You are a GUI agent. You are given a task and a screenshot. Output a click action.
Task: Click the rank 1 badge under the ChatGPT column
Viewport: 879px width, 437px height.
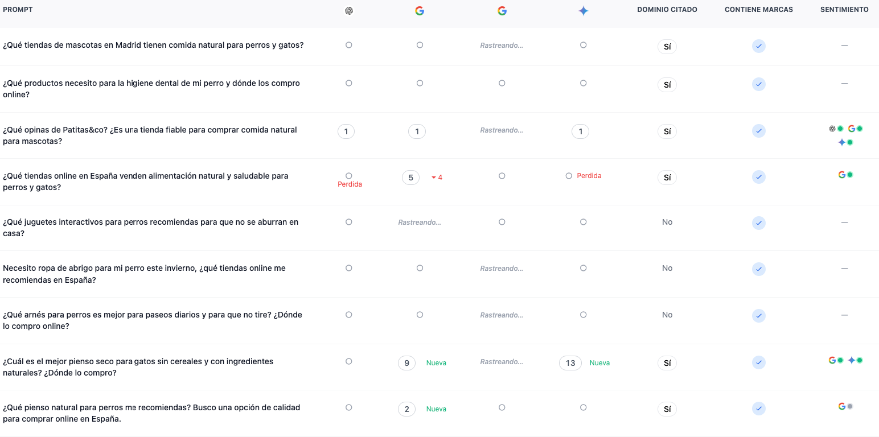click(x=346, y=131)
